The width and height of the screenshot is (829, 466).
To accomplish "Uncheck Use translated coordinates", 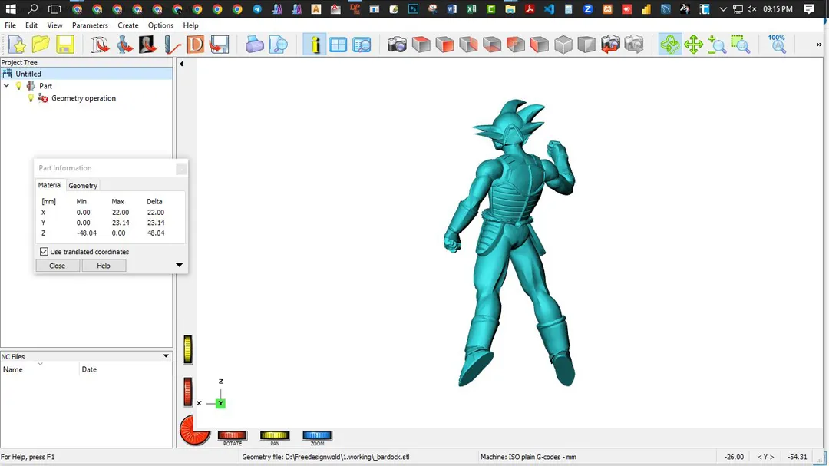I will pyautogui.click(x=44, y=252).
